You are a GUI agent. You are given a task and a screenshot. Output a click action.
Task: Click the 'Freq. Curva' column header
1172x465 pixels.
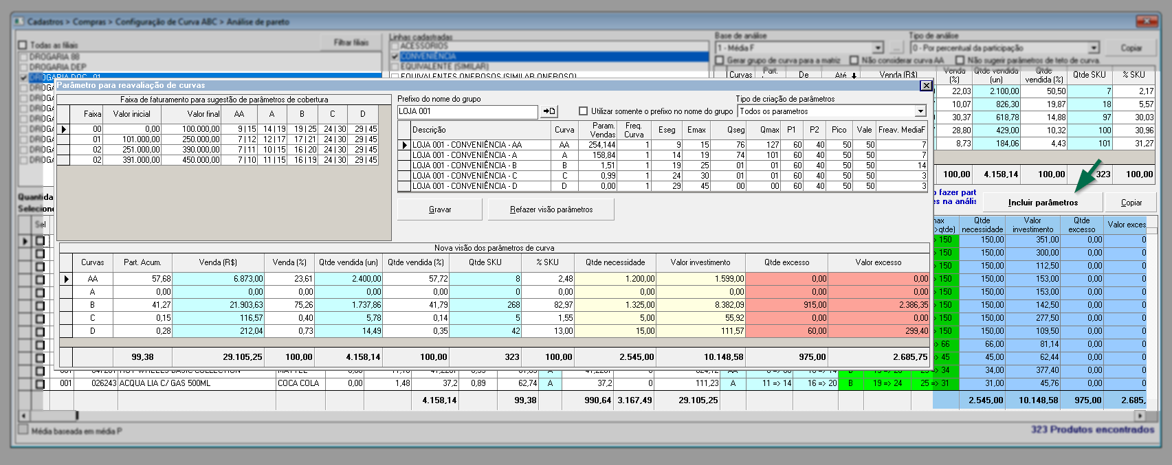point(634,130)
